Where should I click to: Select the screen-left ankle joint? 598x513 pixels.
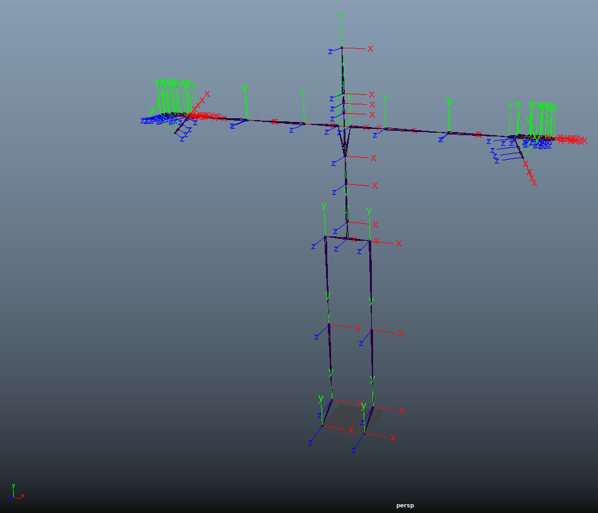click(332, 399)
